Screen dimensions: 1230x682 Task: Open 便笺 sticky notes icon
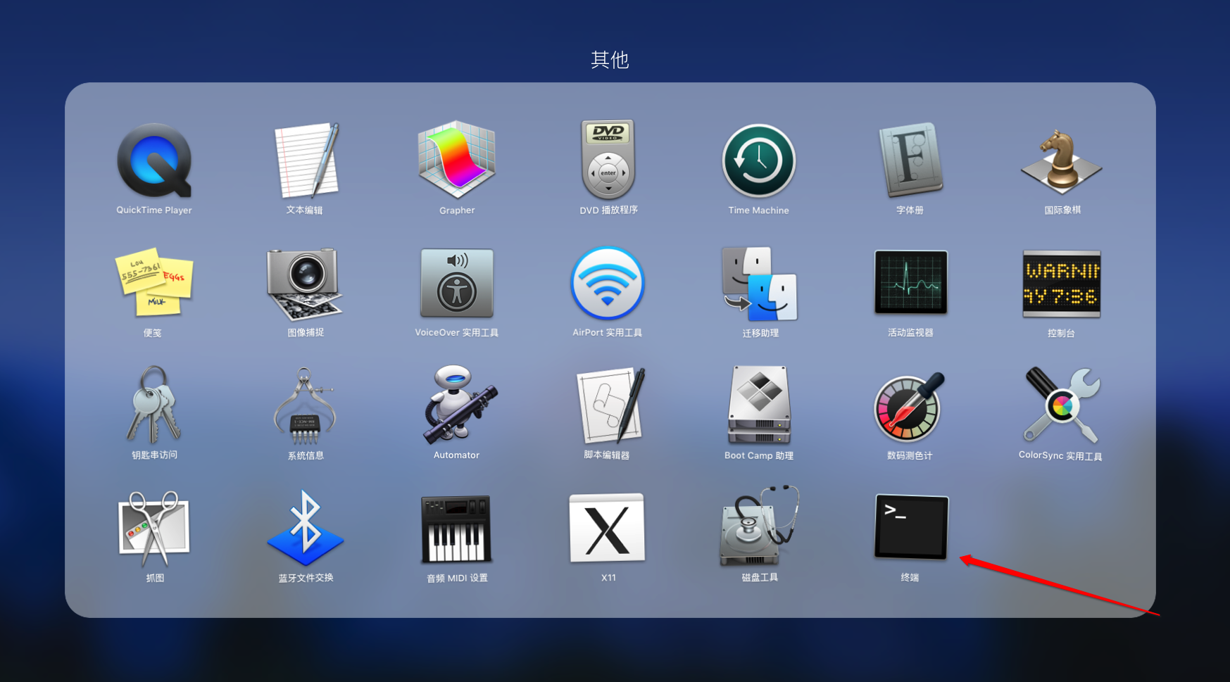point(153,282)
